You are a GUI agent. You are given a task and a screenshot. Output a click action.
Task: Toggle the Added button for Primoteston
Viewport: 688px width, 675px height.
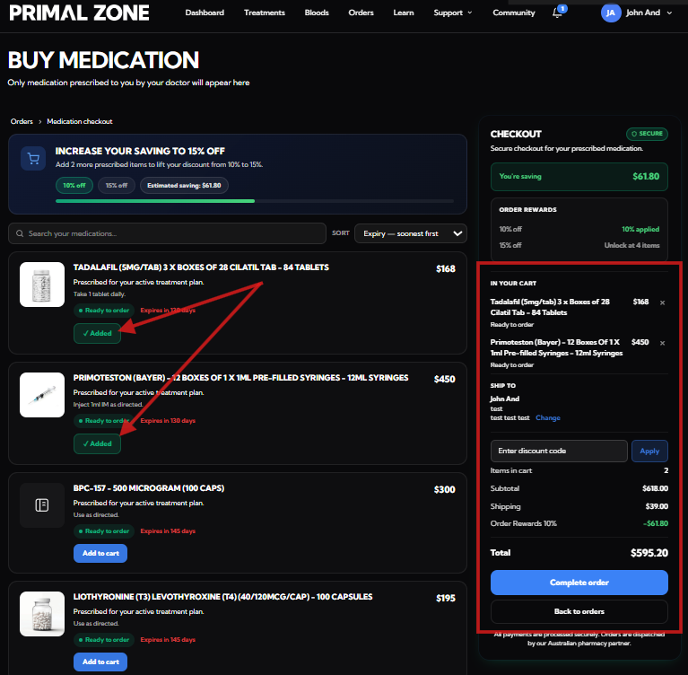coord(97,443)
